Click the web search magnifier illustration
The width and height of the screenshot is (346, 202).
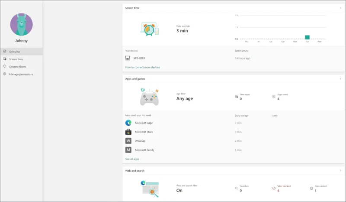tap(150, 189)
